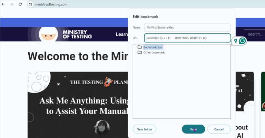This screenshot has height=138, width=265.
Task: Cancel the Edit bookmark dialog
Action: coord(219,129)
